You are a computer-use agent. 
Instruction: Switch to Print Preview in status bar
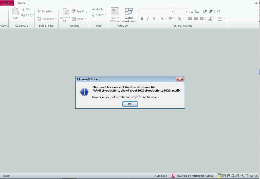(x=233, y=176)
